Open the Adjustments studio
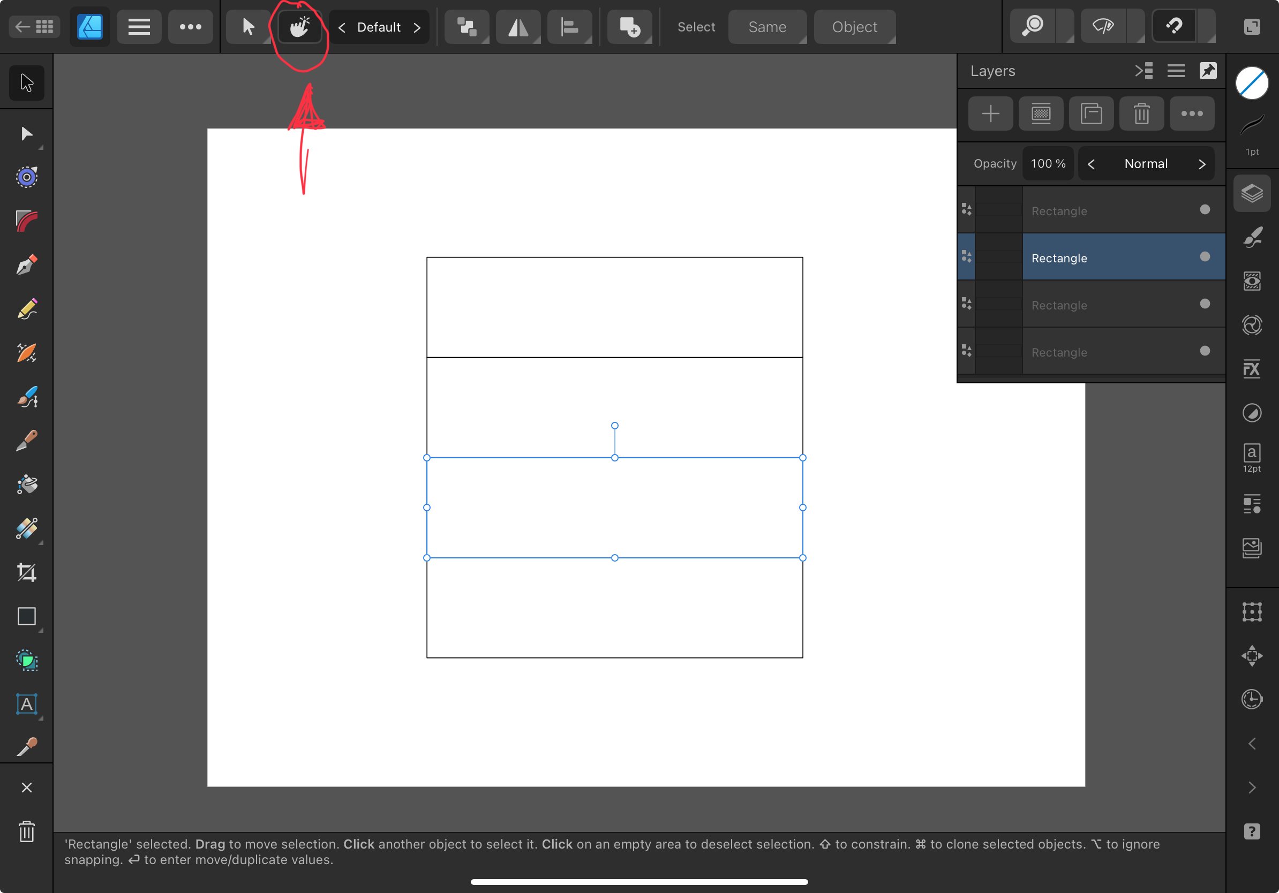 [x=1252, y=413]
